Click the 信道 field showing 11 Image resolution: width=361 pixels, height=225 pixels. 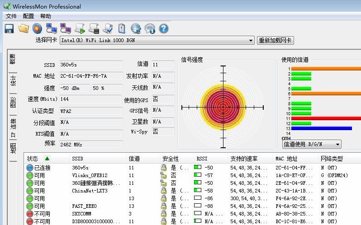click(163, 65)
